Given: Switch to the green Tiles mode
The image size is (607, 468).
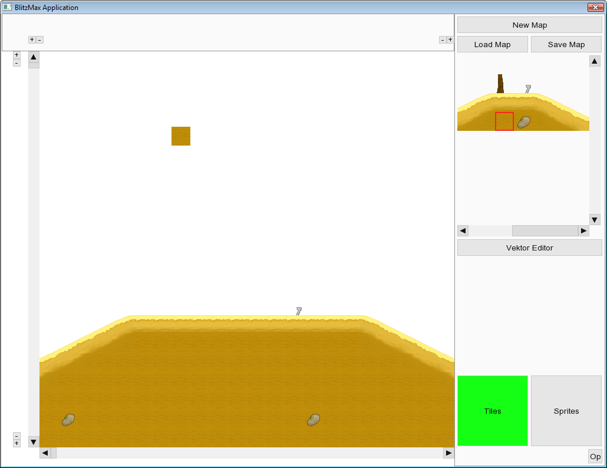Looking at the screenshot, I should pos(492,411).
